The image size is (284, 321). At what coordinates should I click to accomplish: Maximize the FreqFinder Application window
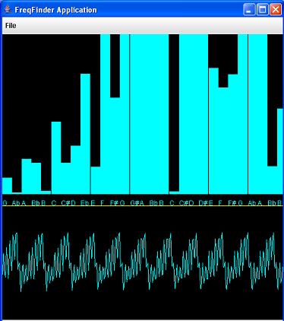(x=263, y=10)
